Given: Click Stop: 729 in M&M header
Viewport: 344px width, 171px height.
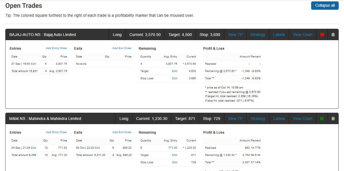Looking at the screenshot, I should point(211,119).
